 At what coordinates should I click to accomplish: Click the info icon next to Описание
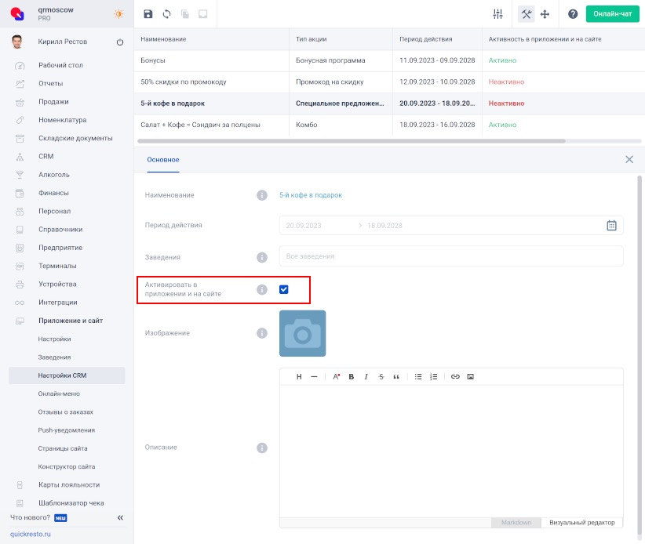(x=262, y=448)
